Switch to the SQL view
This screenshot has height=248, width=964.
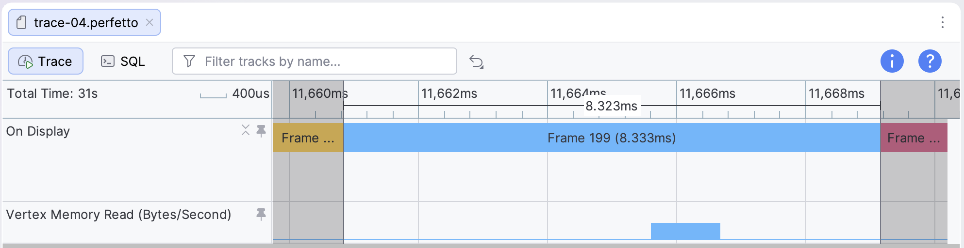(x=123, y=61)
